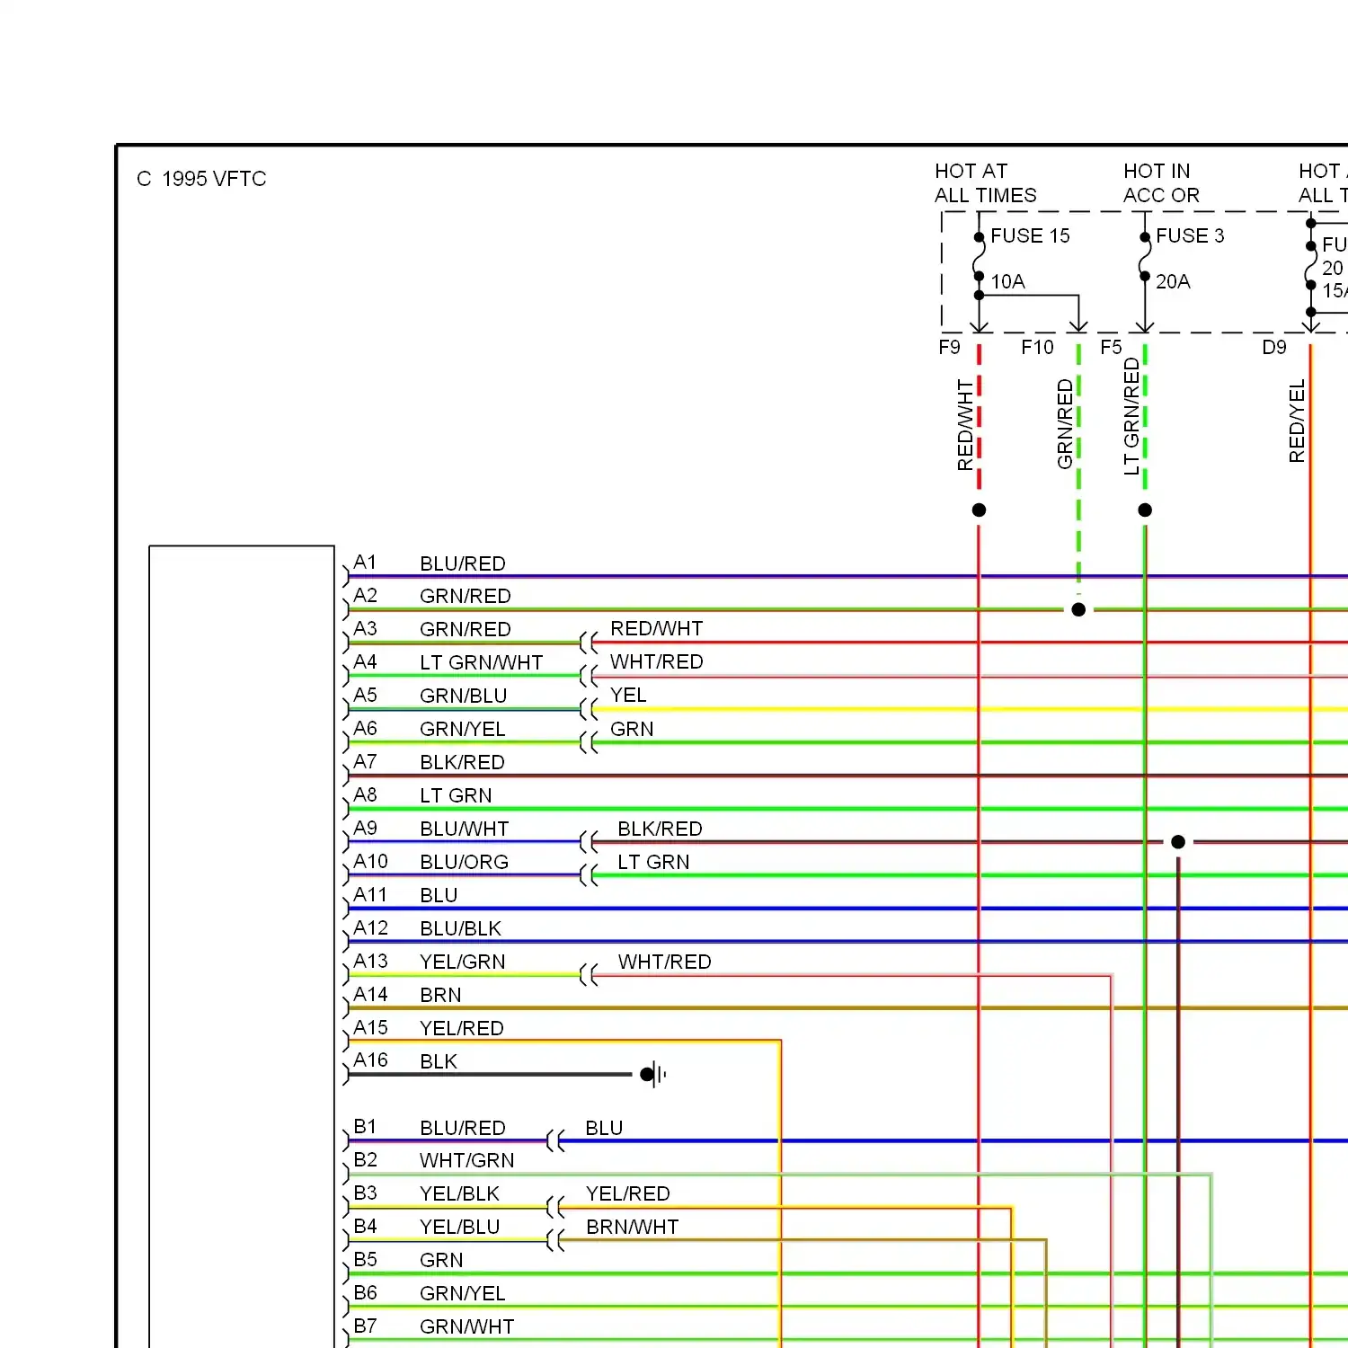Viewport: 1348px width, 1348px height.
Task: Click connector label "D9"
Action: point(1274,347)
